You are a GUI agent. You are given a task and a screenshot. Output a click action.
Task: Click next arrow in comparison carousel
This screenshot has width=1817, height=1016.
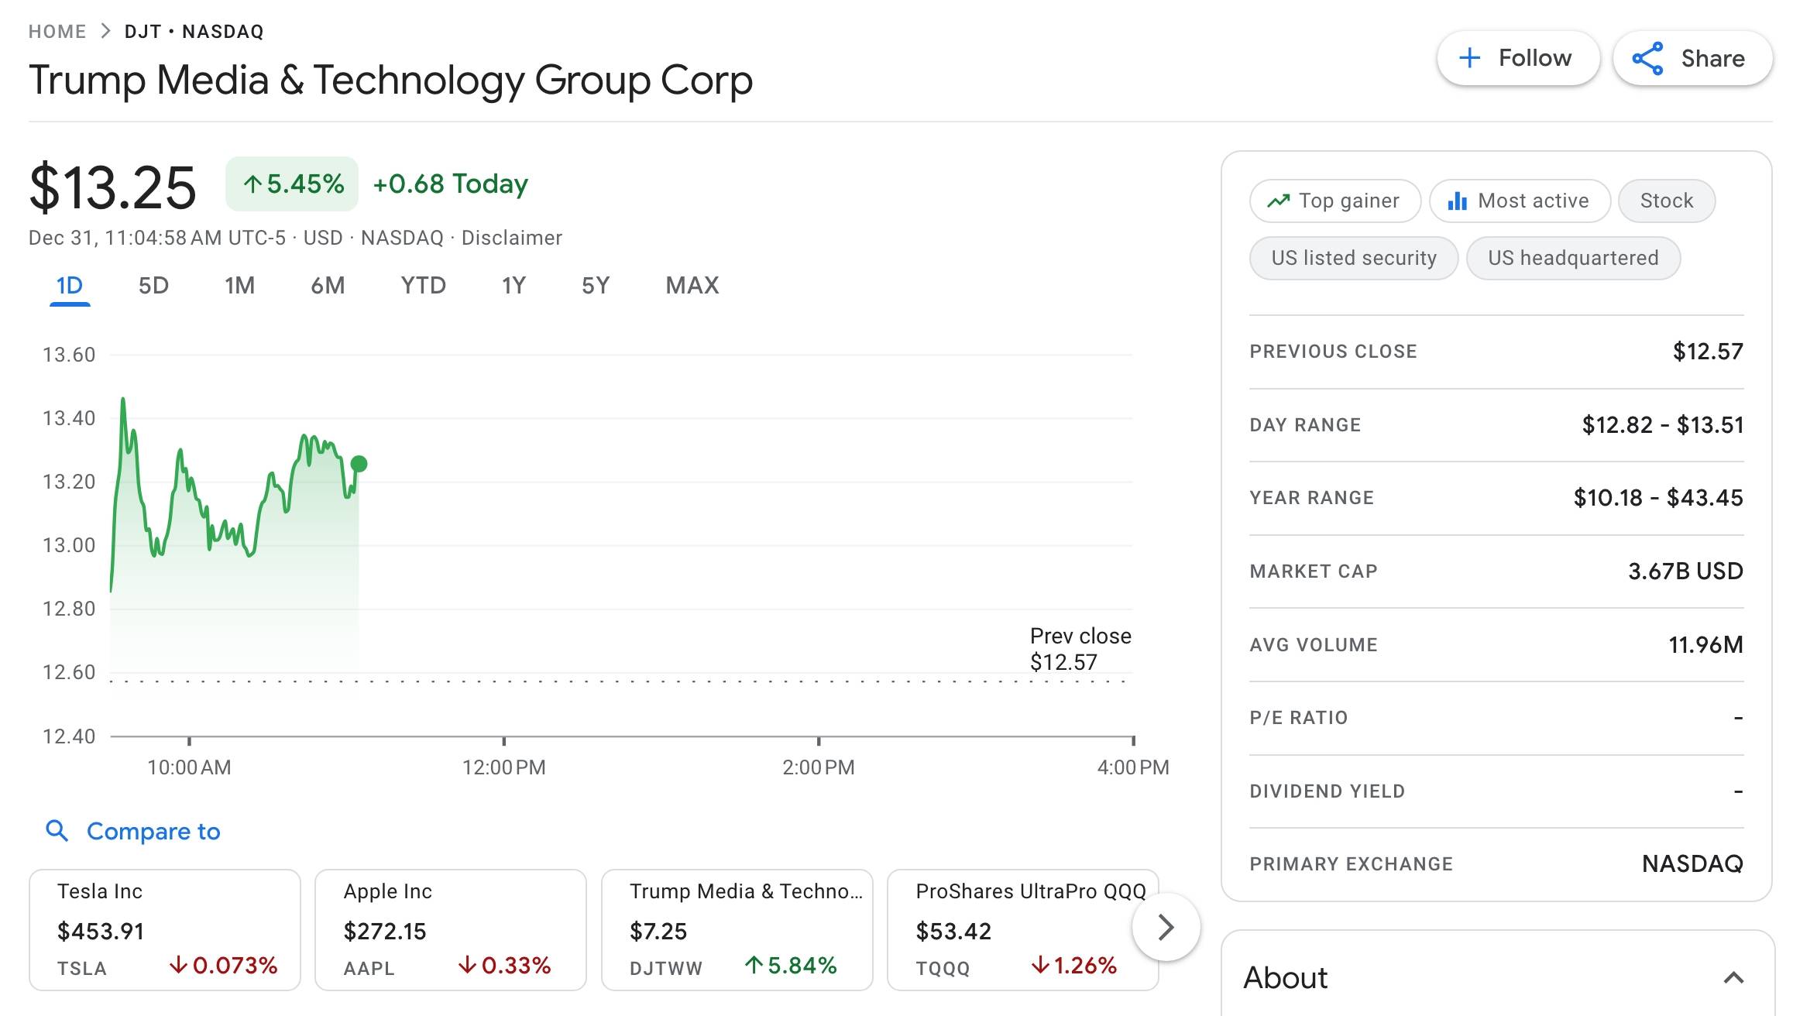pos(1166,927)
